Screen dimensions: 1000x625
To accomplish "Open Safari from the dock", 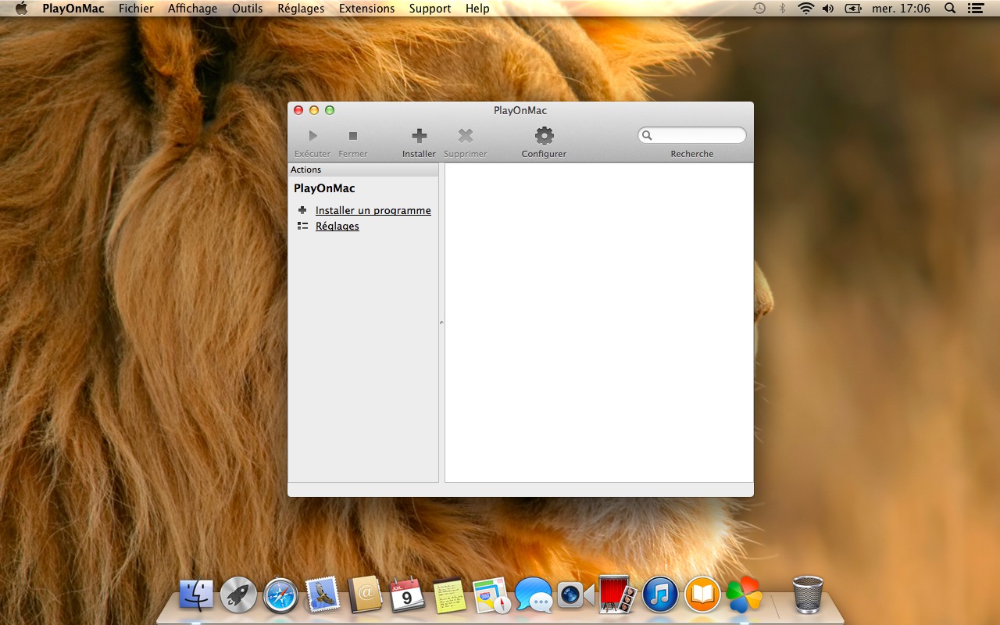I will pyautogui.click(x=280, y=595).
